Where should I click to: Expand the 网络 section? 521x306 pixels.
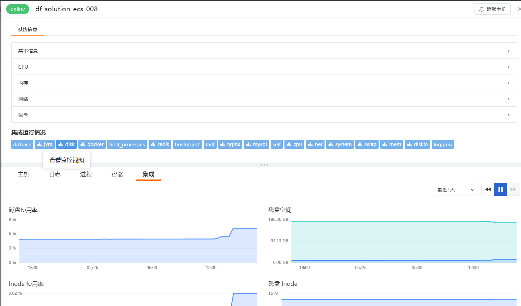point(264,99)
